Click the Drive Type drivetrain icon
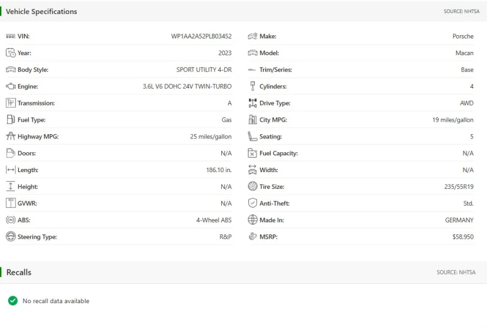 [253, 103]
